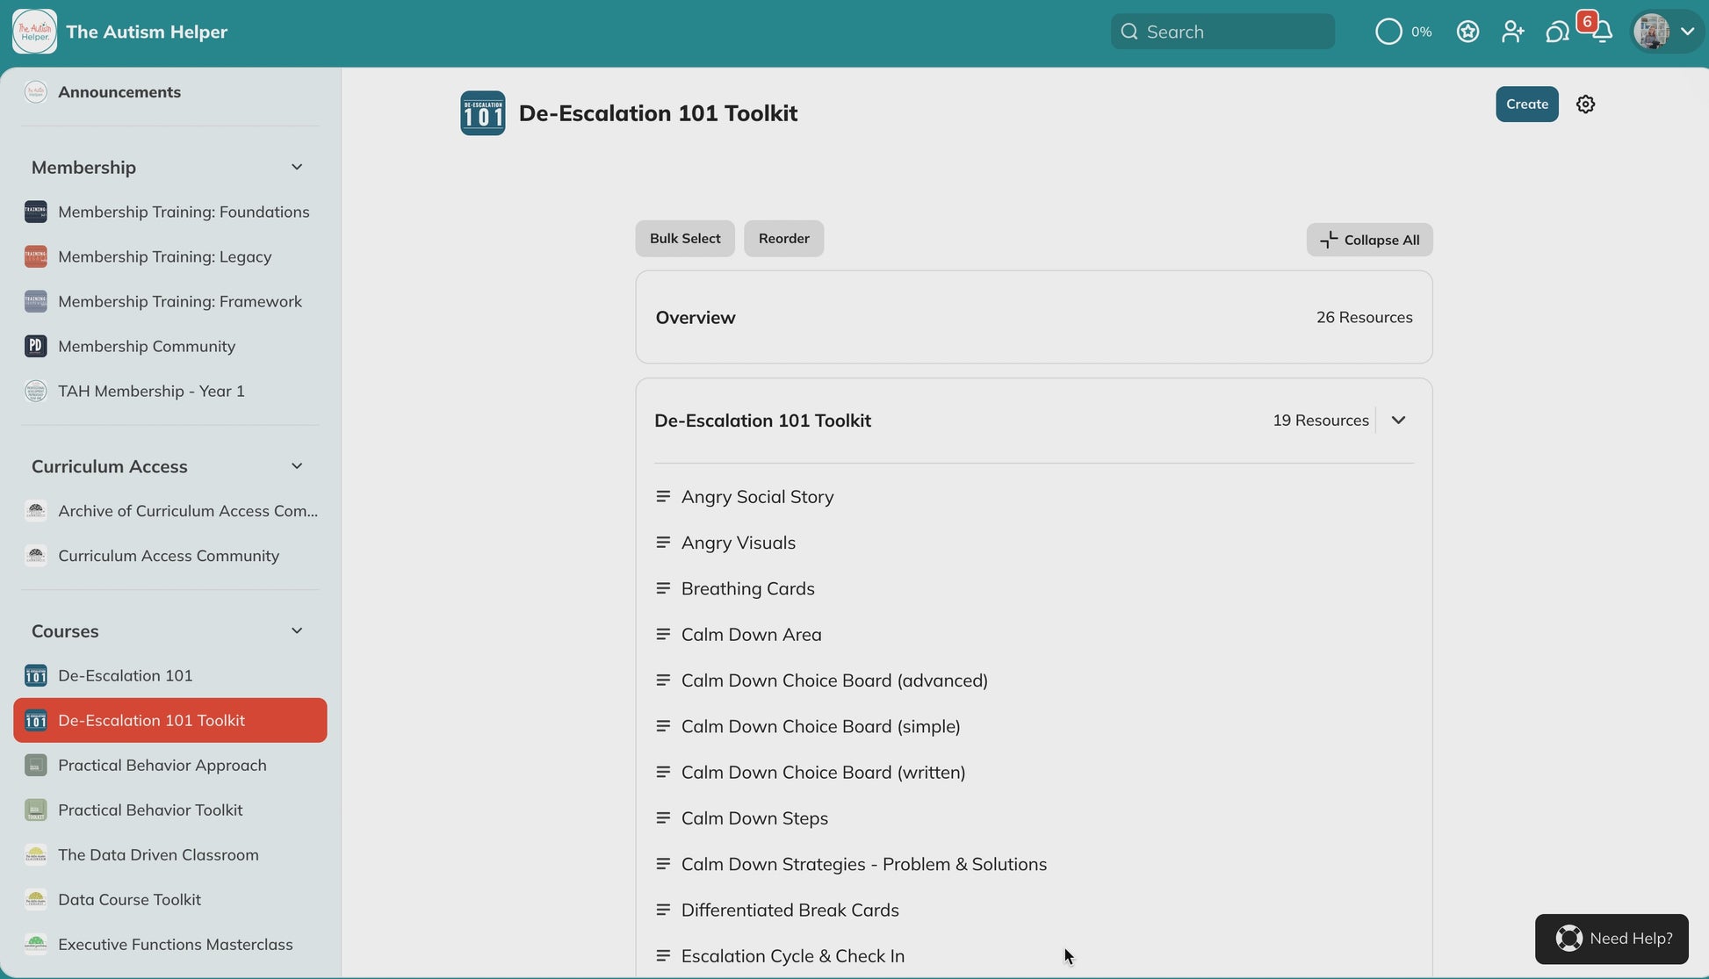
Task: Click the De-Escalation 101 Toolkit title icon
Action: (482, 113)
